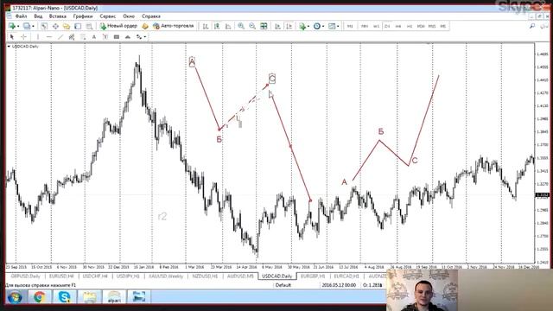Open Chrome from the taskbar
This screenshot has height=311, width=553.
(x=40, y=297)
